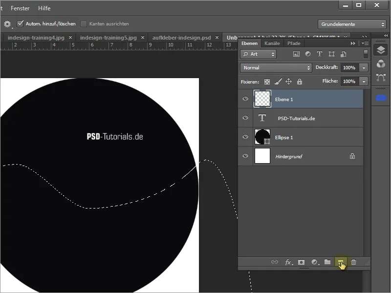
Task: Expand the collapsed panel dock arrows
Action: pyautogui.click(x=386, y=35)
